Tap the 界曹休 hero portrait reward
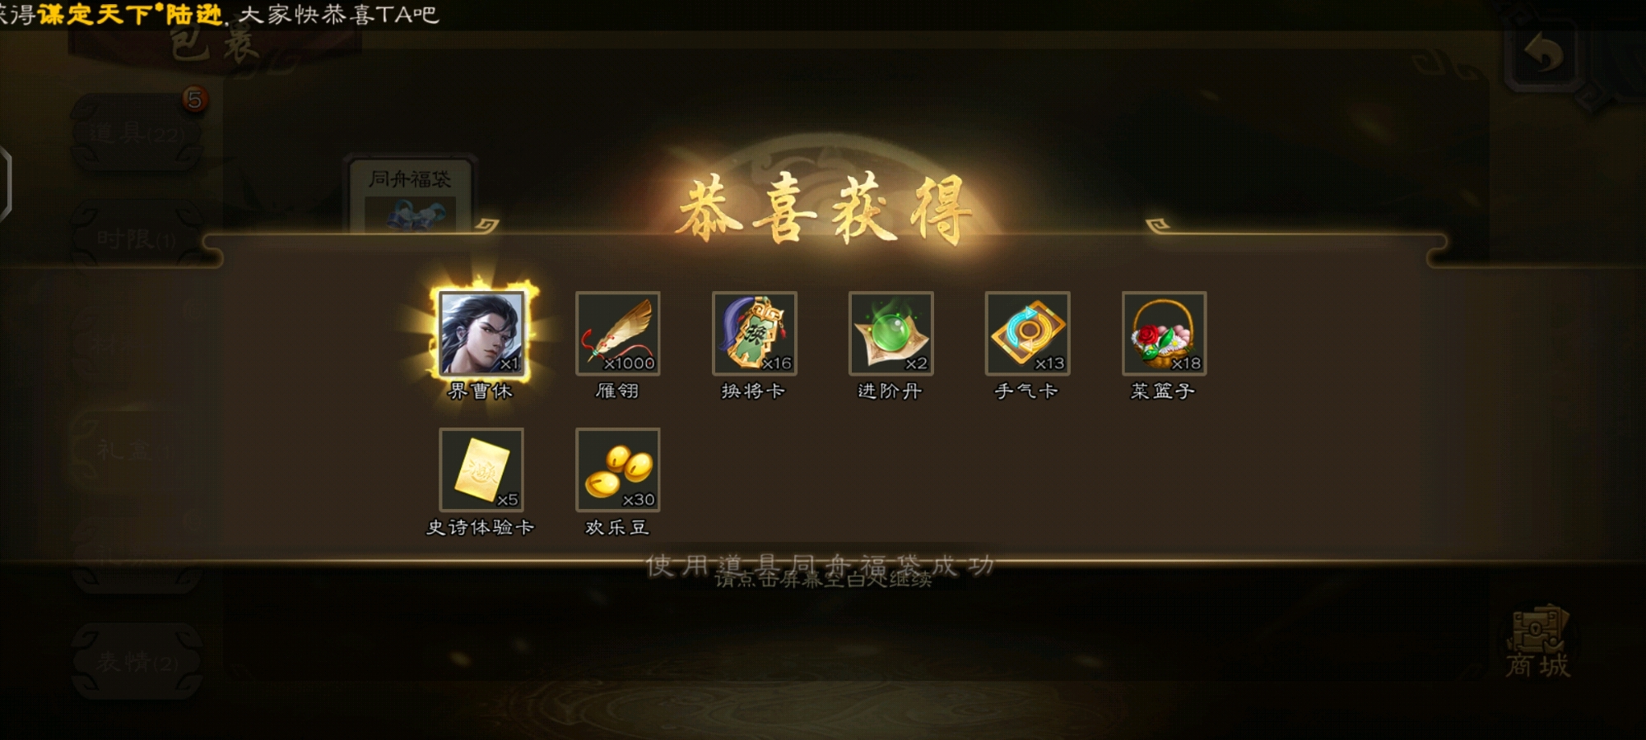 (x=481, y=333)
